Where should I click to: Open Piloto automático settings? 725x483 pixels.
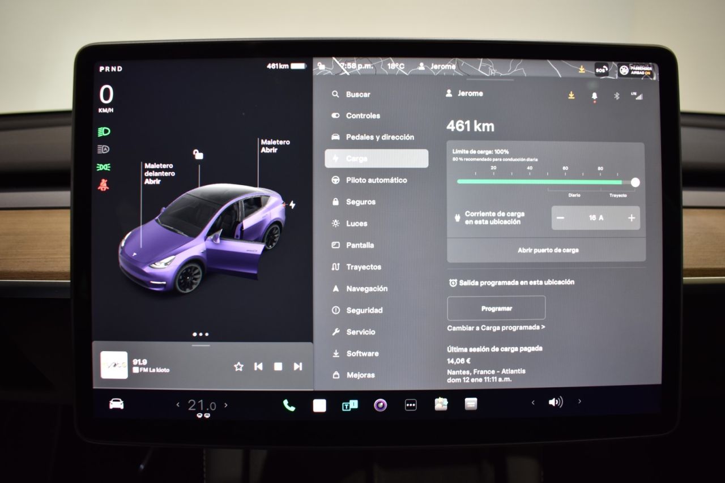(x=377, y=180)
